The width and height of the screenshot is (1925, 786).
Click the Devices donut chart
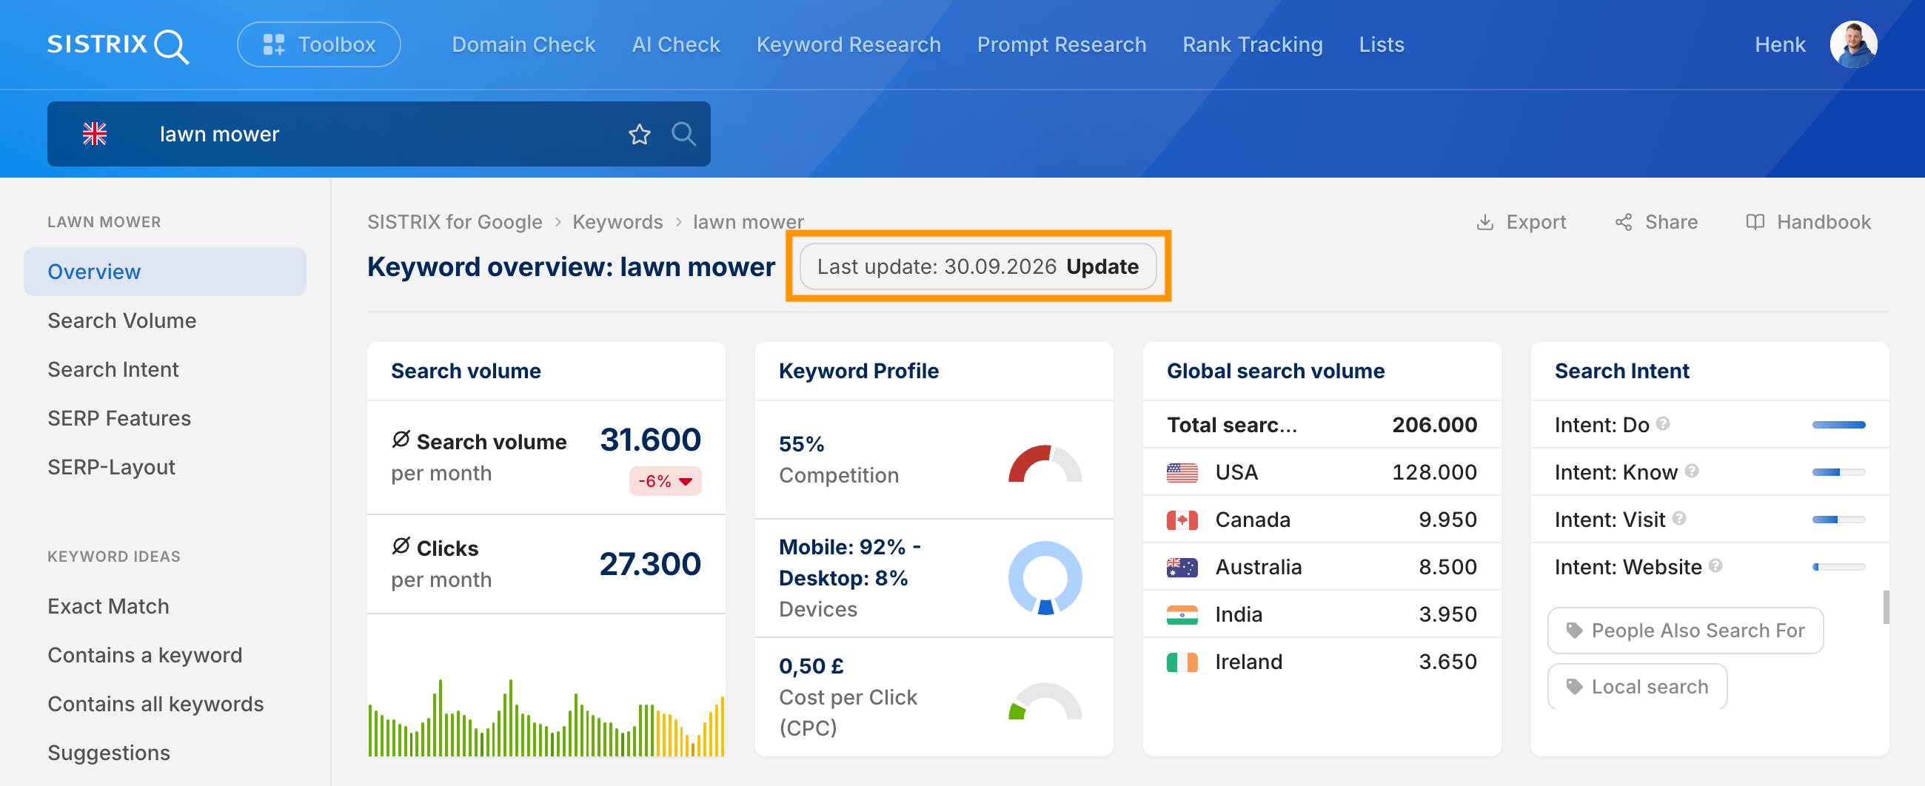(1045, 577)
